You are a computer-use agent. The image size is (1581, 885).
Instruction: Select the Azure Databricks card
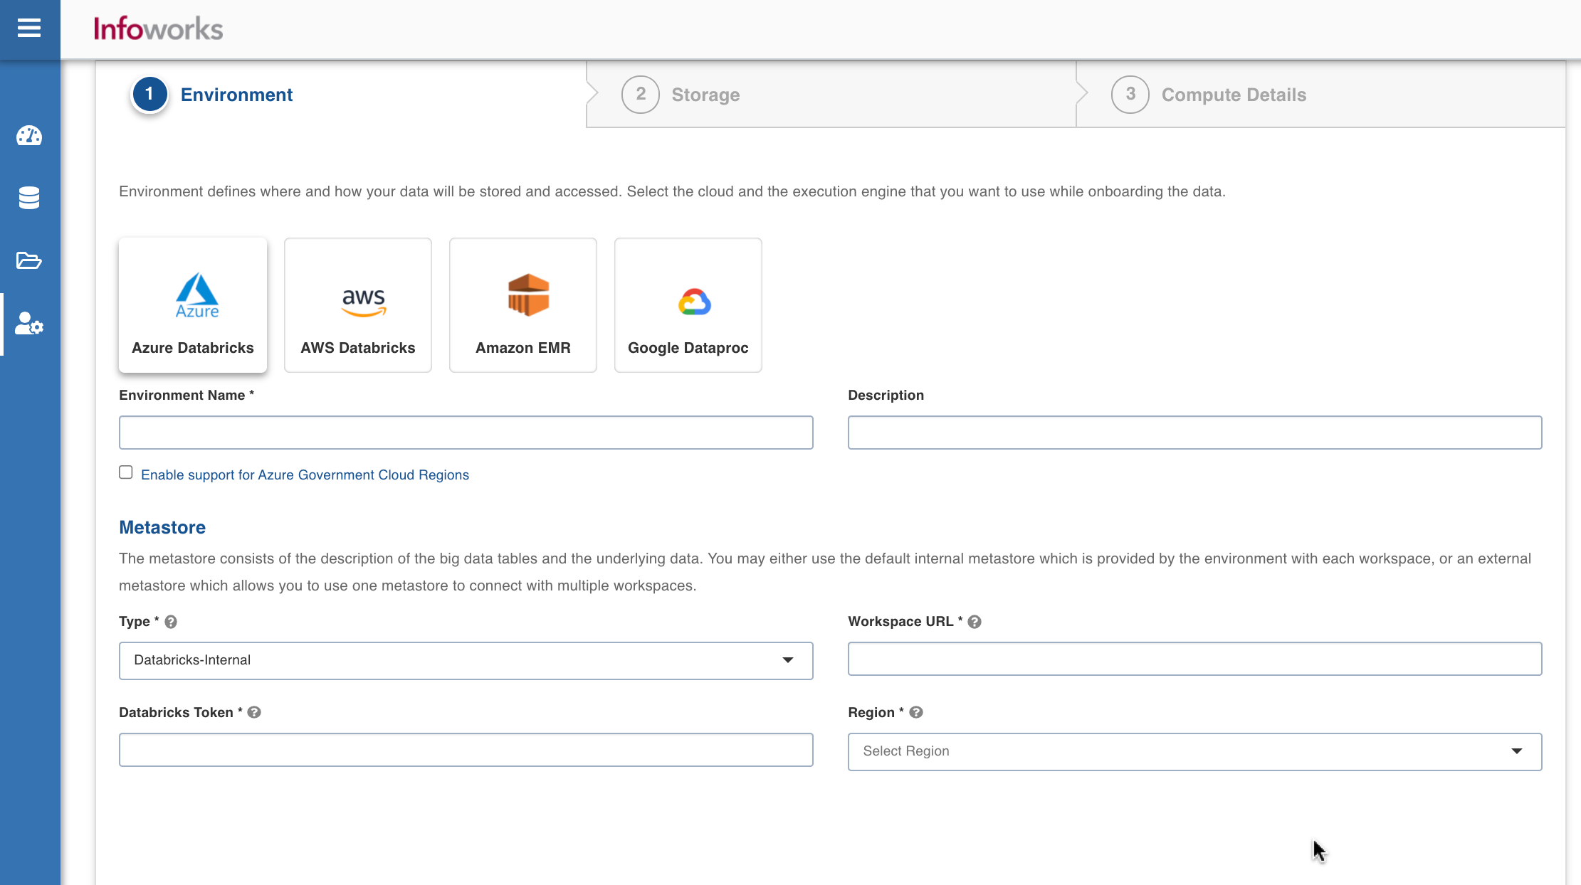pyautogui.click(x=193, y=304)
